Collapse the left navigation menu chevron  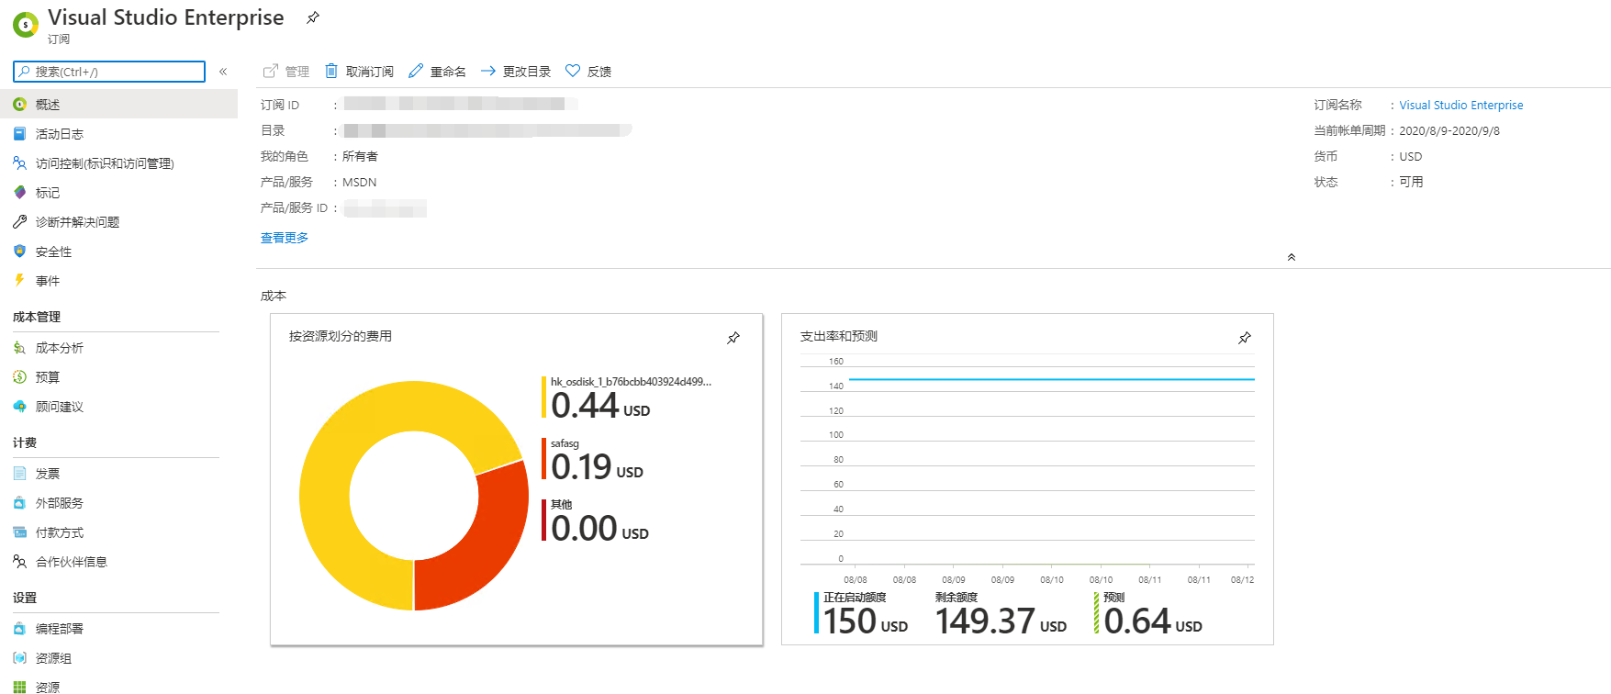(223, 72)
